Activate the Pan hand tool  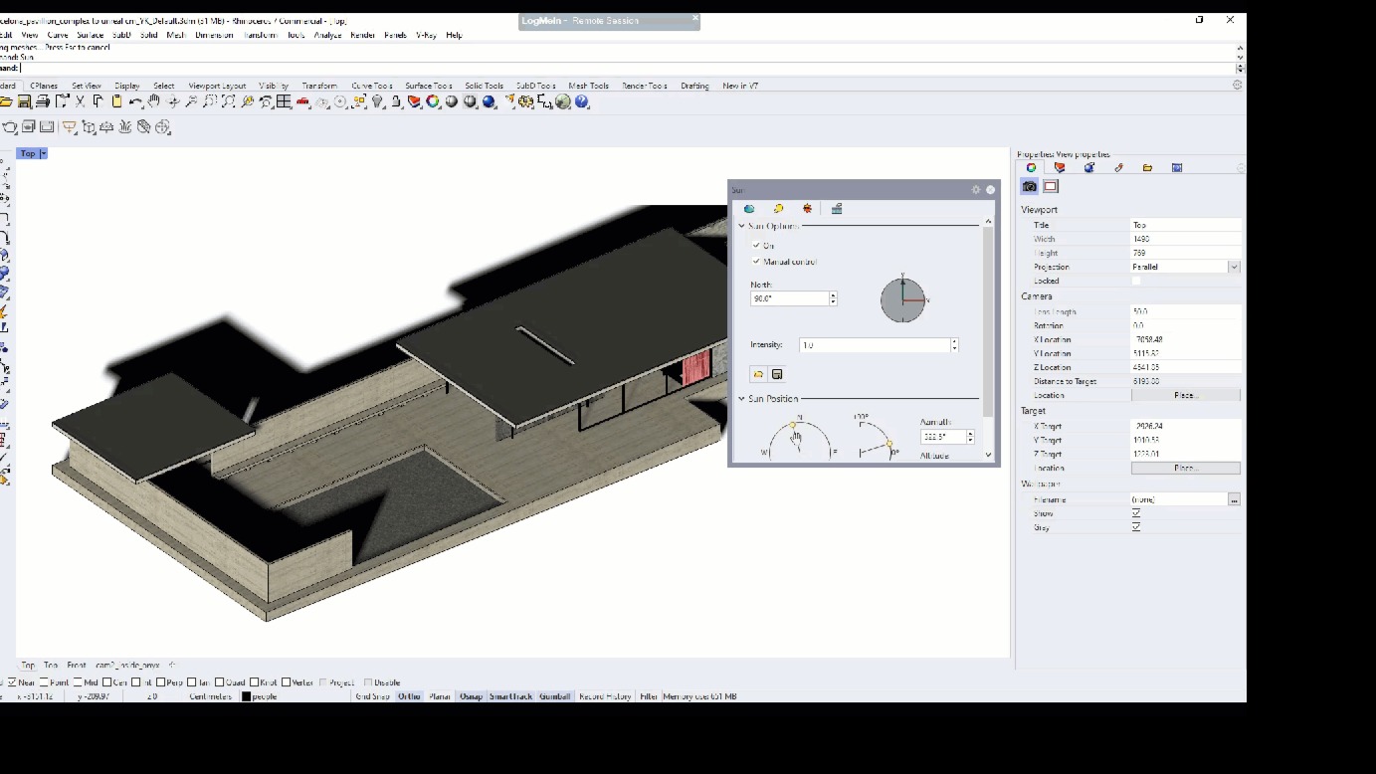[x=154, y=101]
